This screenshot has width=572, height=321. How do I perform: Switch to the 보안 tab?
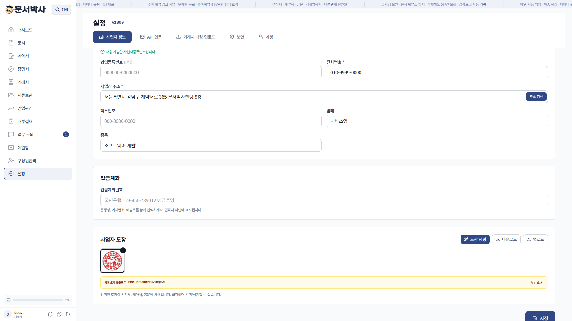click(x=237, y=37)
